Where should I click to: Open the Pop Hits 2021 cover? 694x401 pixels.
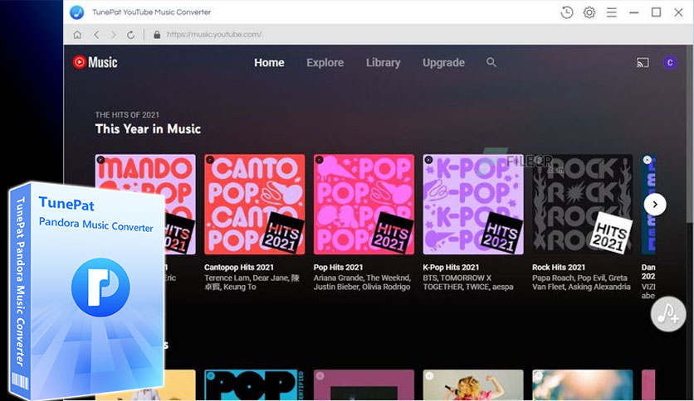click(x=364, y=205)
